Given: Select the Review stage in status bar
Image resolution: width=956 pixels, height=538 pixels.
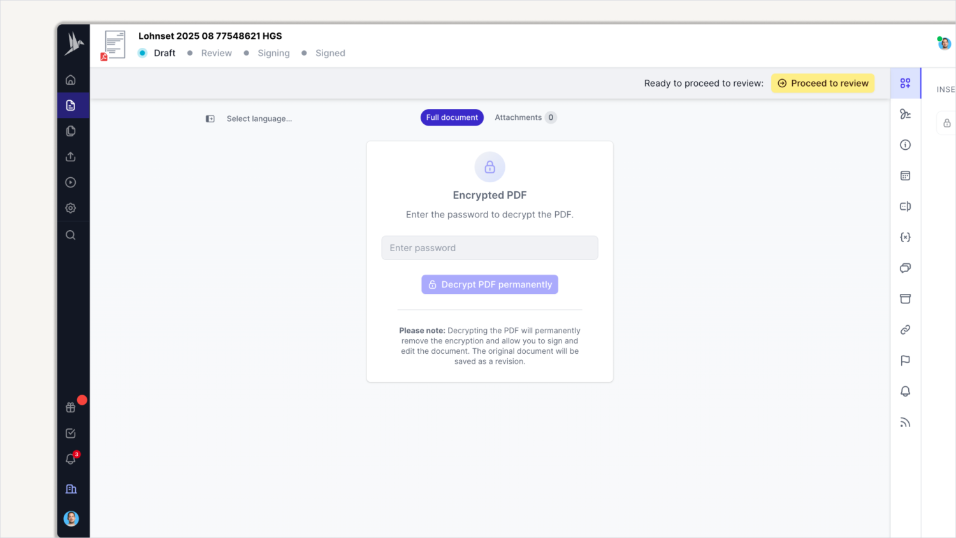Looking at the screenshot, I should pyautogui.click(x=216, y=53).
